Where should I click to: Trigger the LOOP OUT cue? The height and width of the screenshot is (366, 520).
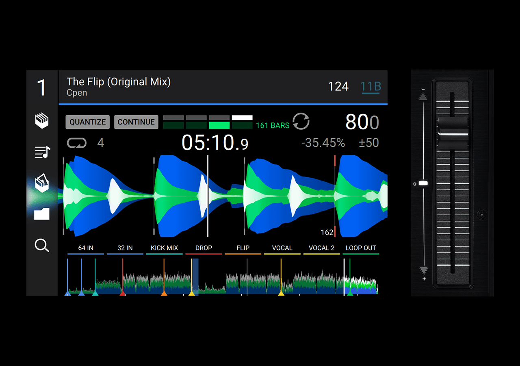pos(361,248)
